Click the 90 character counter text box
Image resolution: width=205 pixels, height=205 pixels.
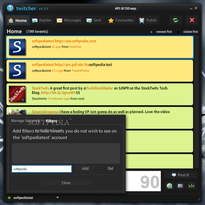click(x=143, y=181)
